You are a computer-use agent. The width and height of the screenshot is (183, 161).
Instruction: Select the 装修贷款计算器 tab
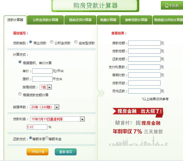pyautogui.click(x=136, y=20)
